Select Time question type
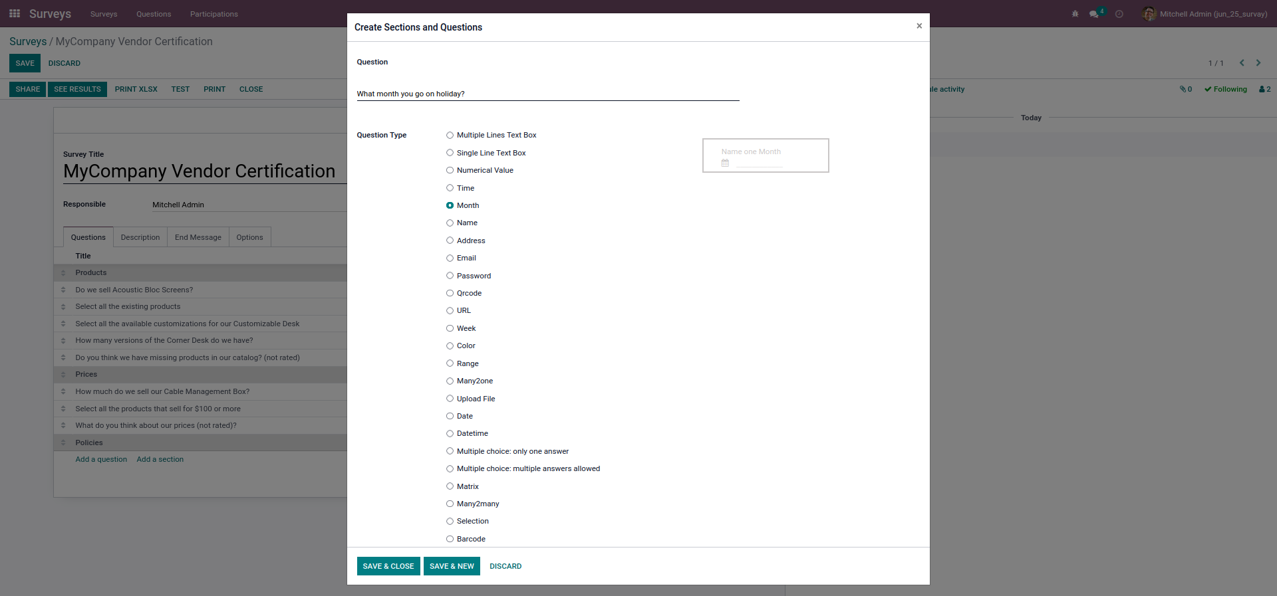The image size is (1277, 596). click(x=450, y=188)
